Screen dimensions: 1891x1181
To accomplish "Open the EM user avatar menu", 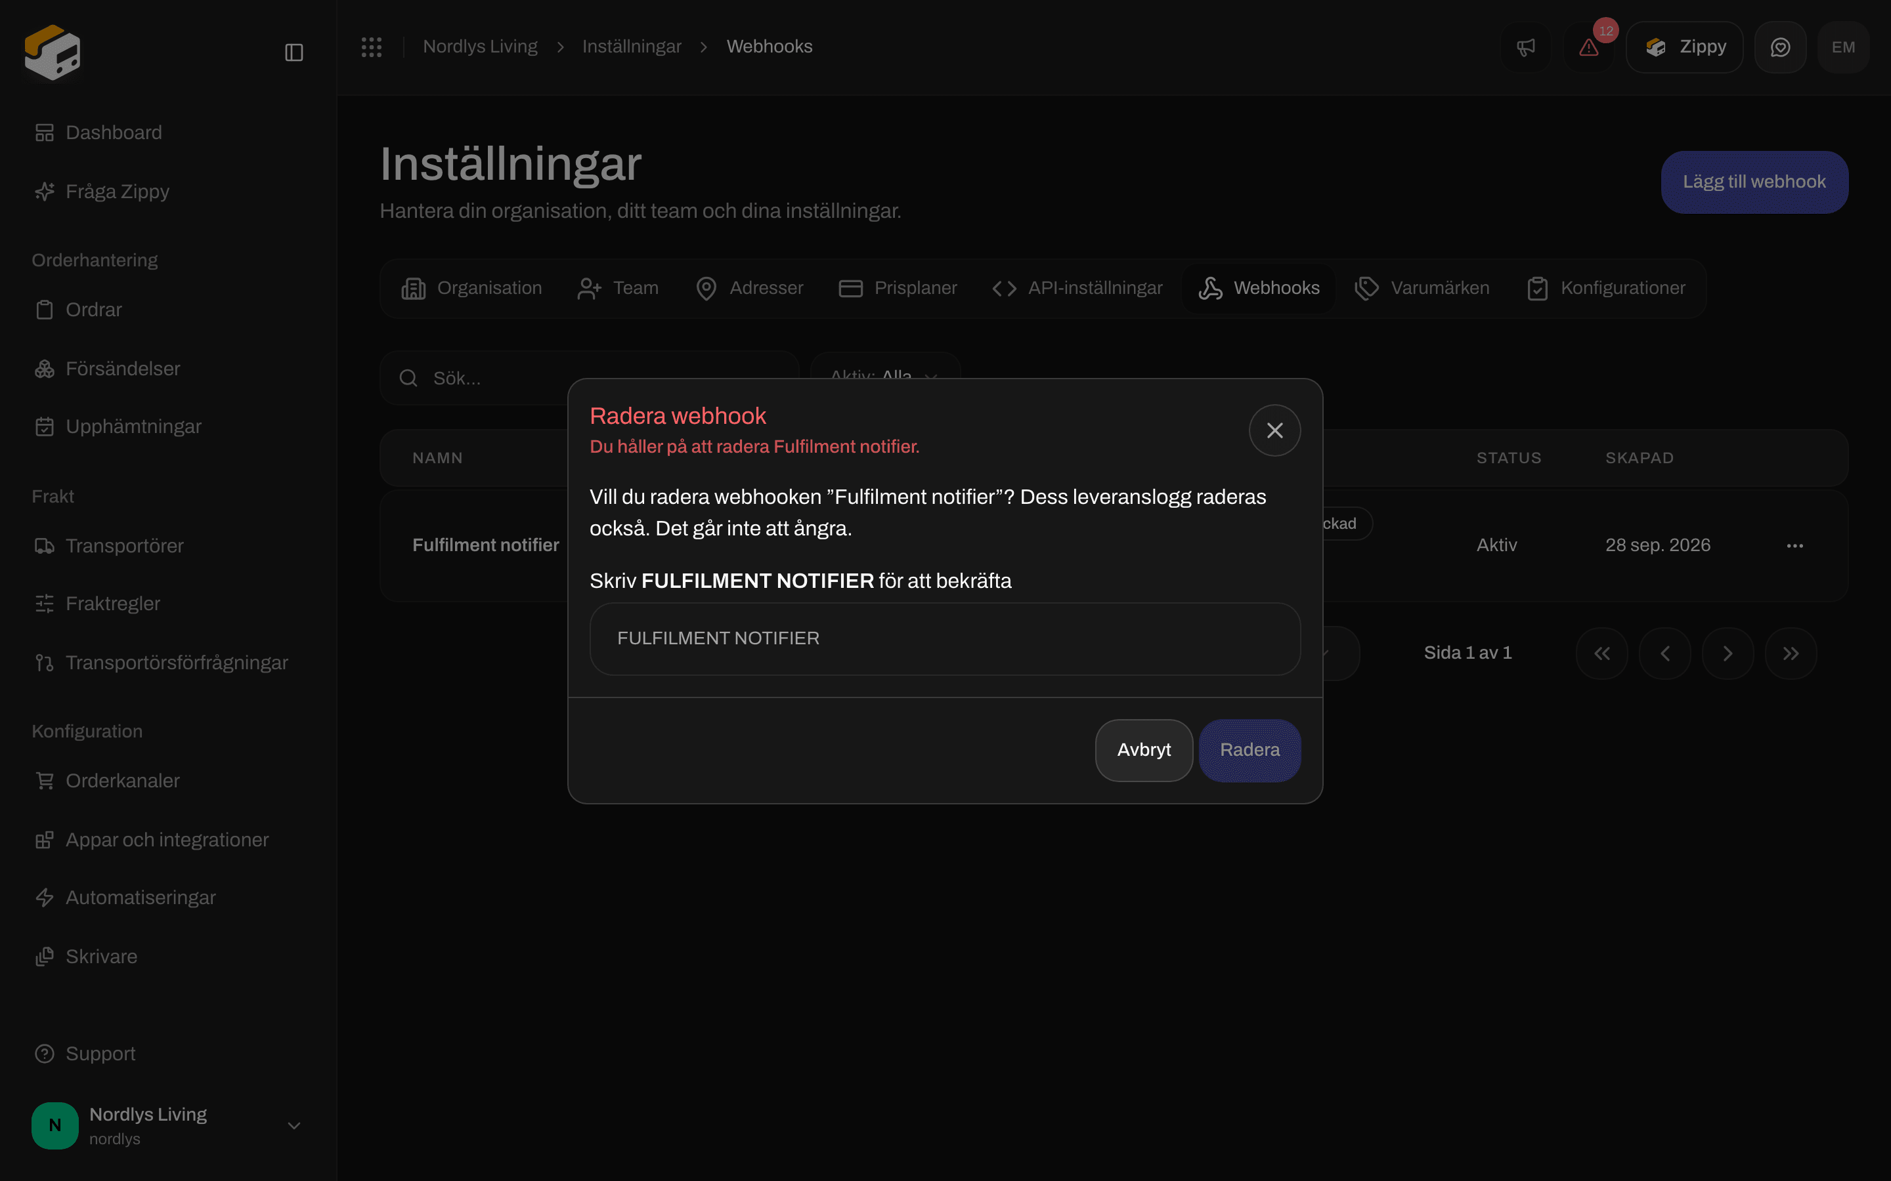I will tap(1843, 48).
